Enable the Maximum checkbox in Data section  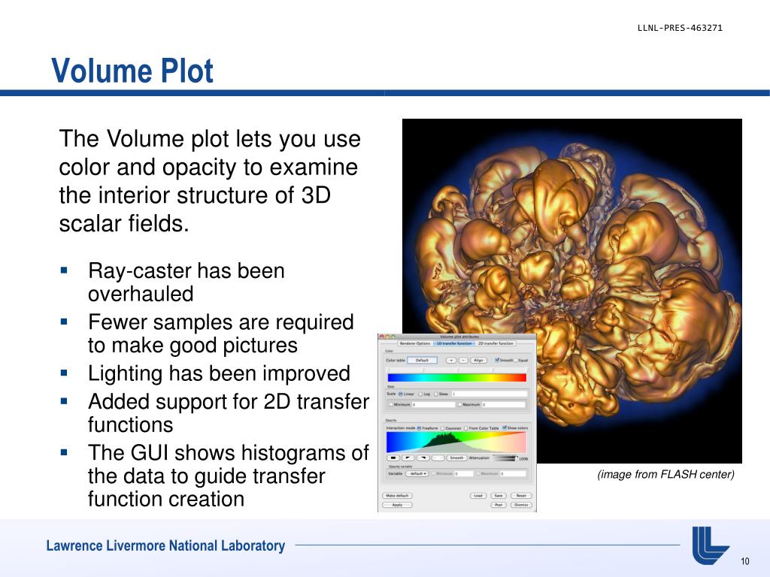coord(460,404)
